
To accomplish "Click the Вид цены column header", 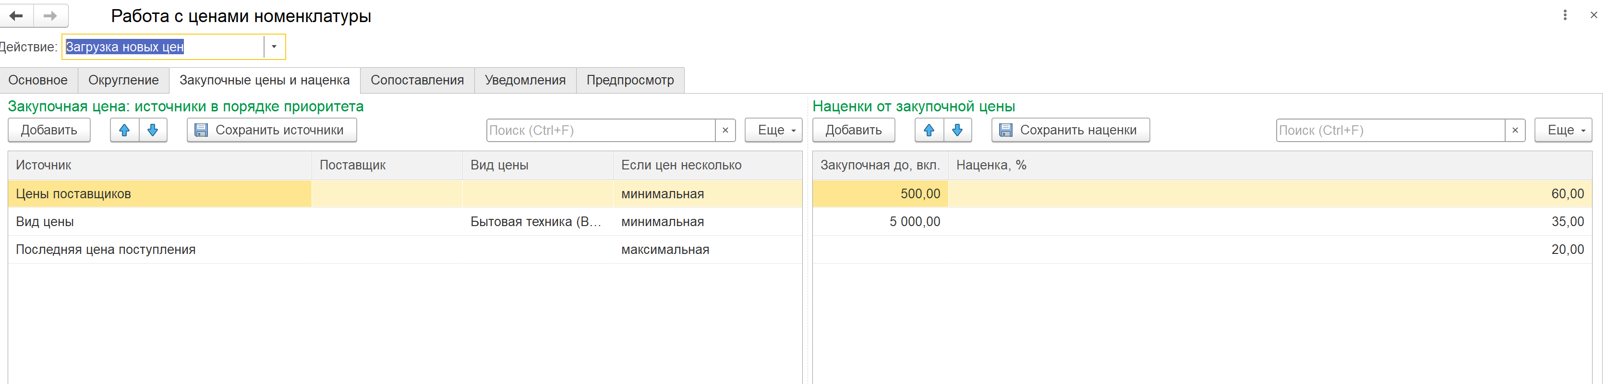I will click(x=538, y=165).
